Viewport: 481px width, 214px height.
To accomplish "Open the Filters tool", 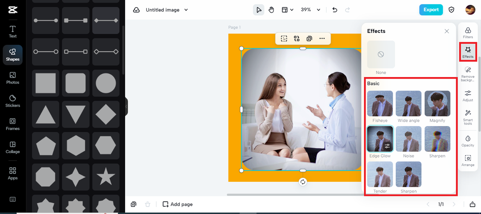I will (468, 33).
